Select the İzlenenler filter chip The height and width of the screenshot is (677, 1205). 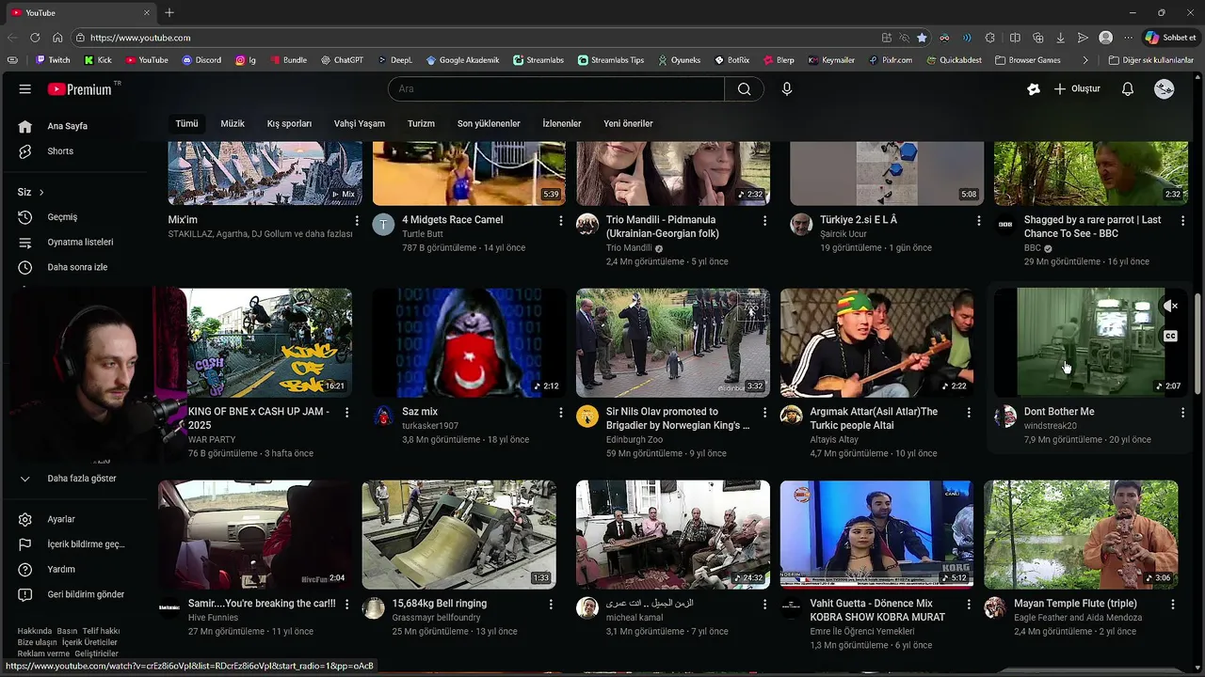[562, 123]
